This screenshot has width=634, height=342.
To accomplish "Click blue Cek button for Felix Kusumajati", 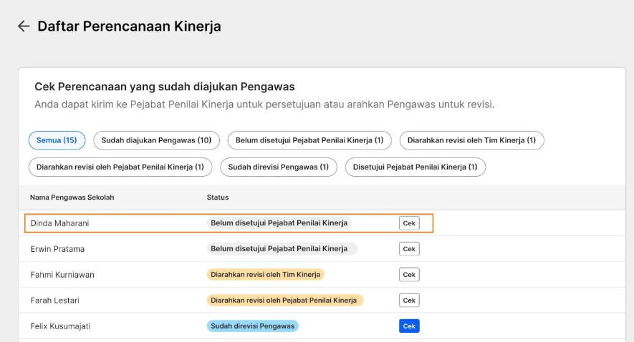I will point(409,326).
